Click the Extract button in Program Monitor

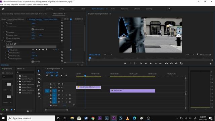171,64
